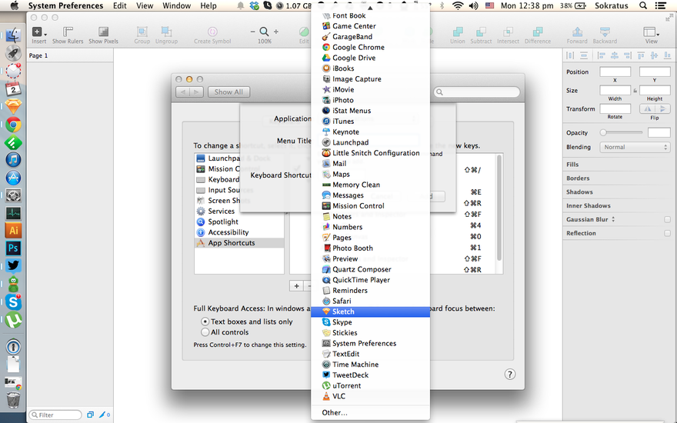The height and width of the screenshot is (423, 677).
Task: Click Spotlight search icon in menu bar
Action: tap(643, 5)
